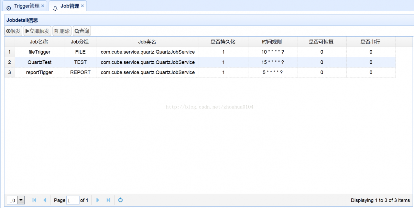Click the Job名称 column header
The image size is (414, 208).
point(39,42)
